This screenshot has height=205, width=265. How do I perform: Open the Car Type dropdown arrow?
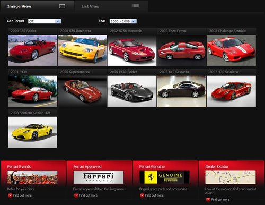(58, 21)
